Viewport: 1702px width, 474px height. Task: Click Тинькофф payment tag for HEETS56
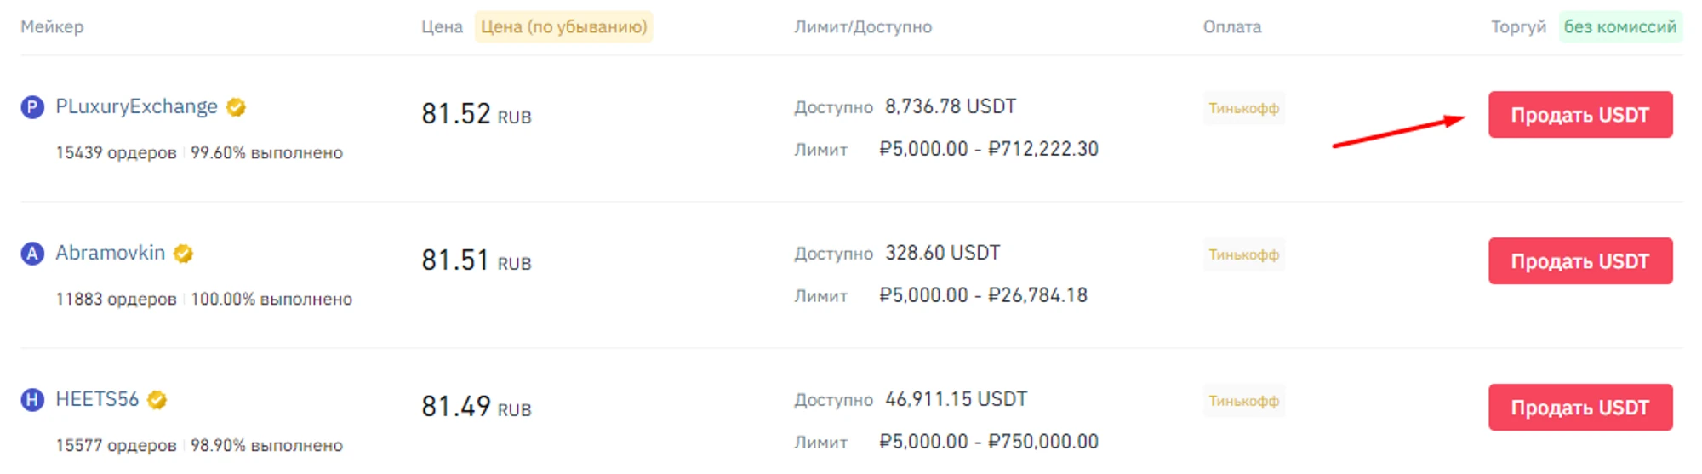click(x=1243, y=401)
